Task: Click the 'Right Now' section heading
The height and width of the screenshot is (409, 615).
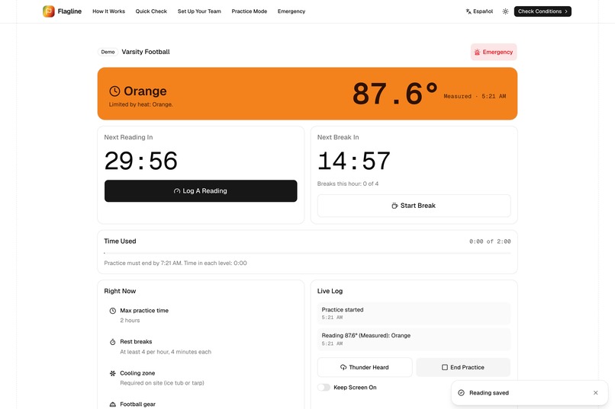Action: pos(120,291)
